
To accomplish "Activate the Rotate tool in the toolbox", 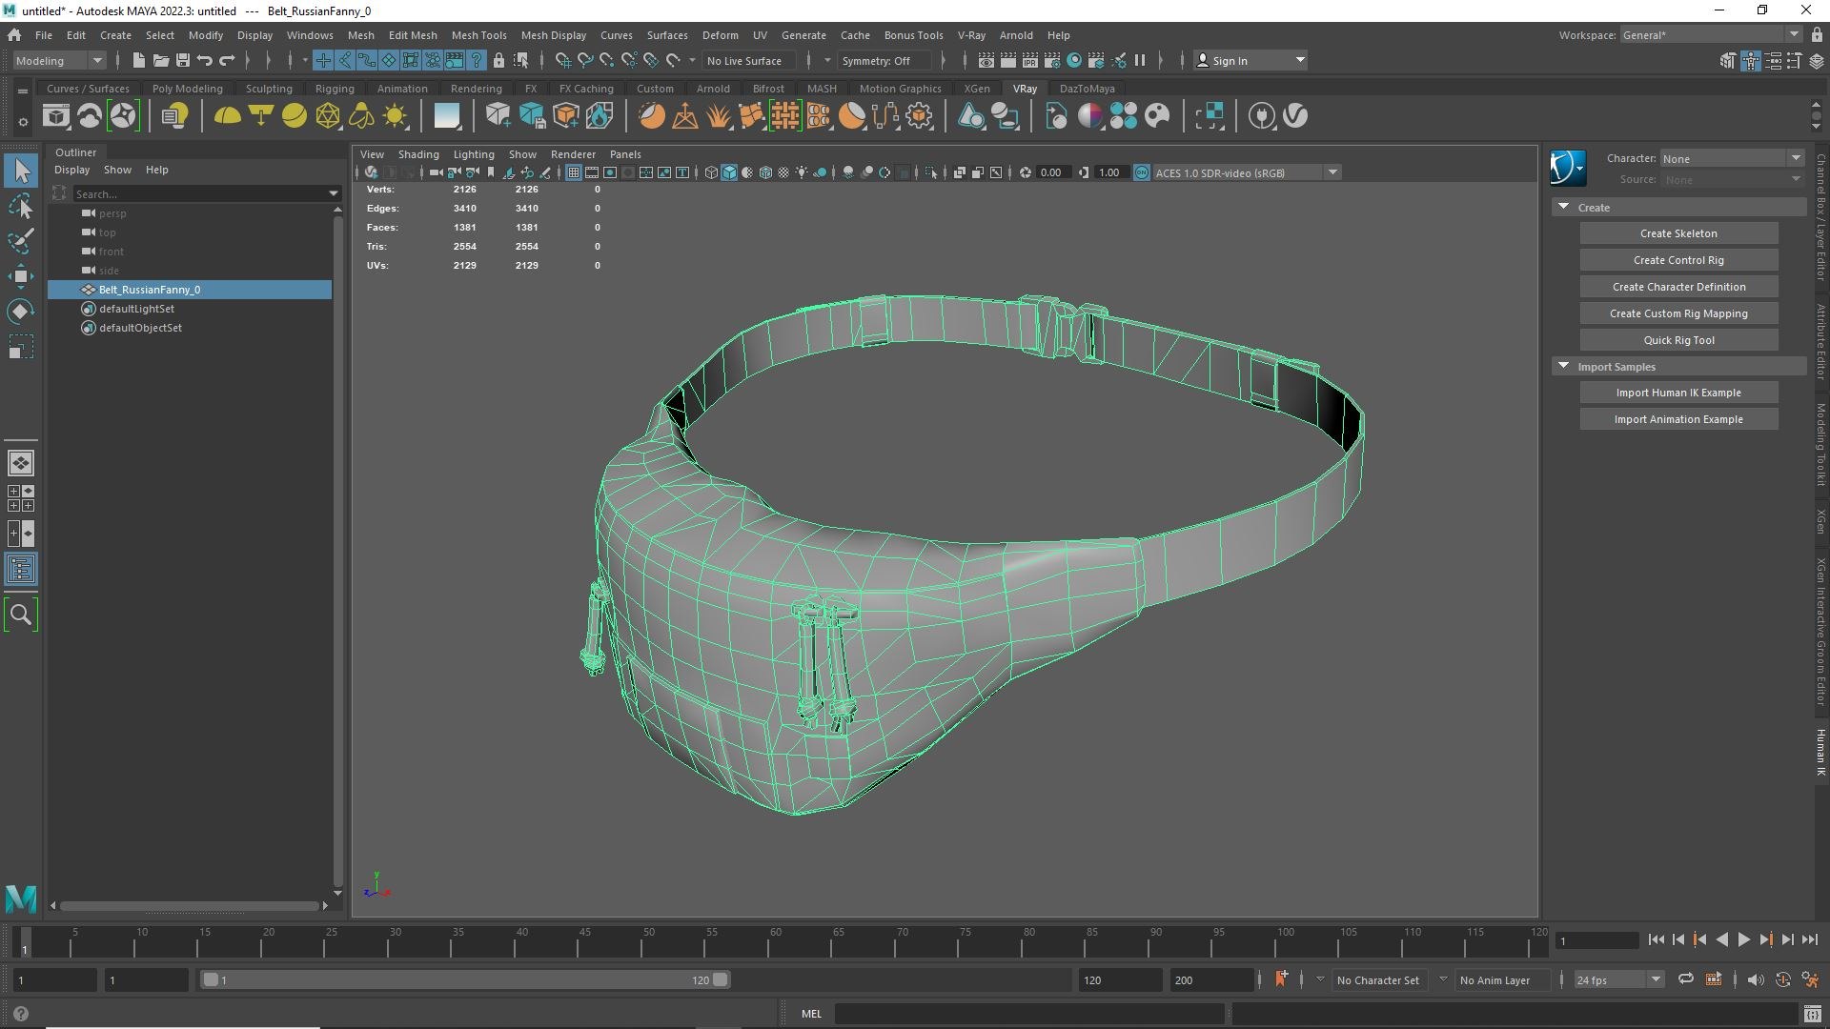I will coord(21,312).
